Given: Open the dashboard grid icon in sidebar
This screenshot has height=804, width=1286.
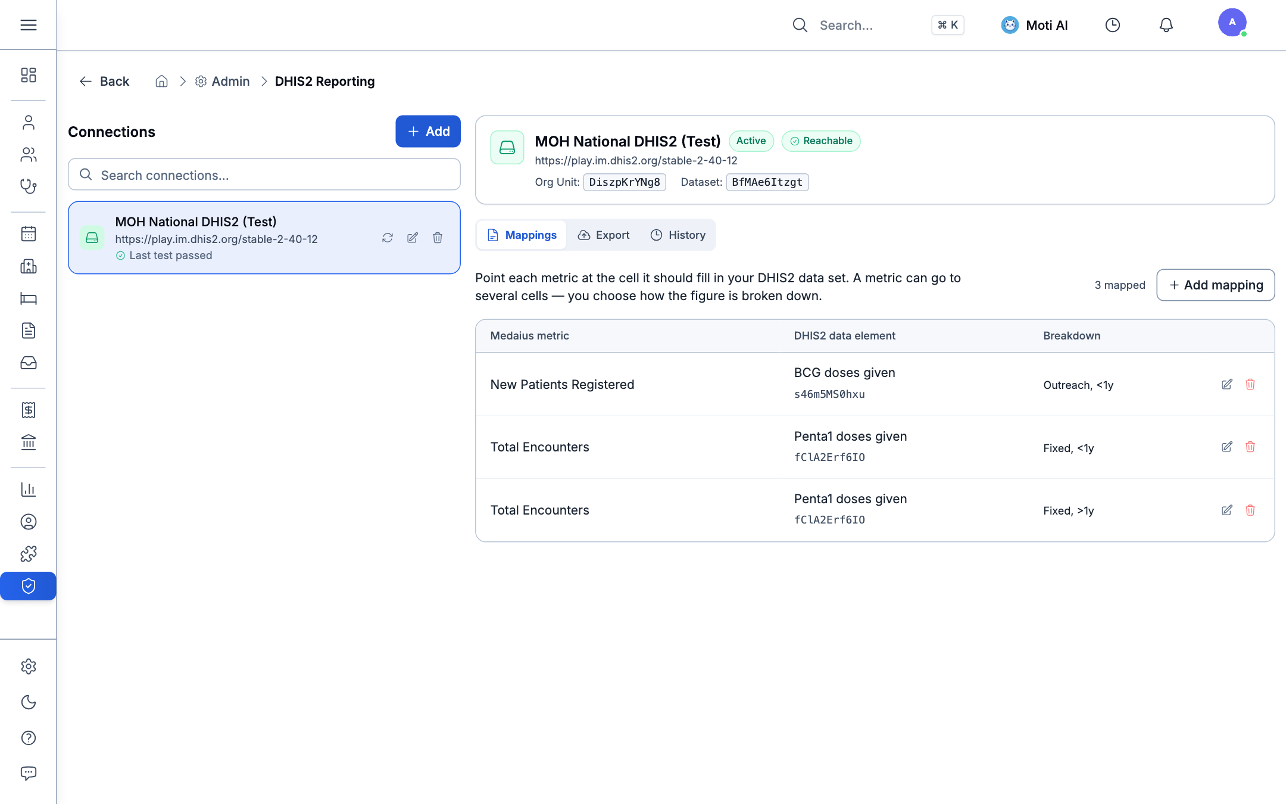Looking at the screenshot, I should [x=28, y=74].
